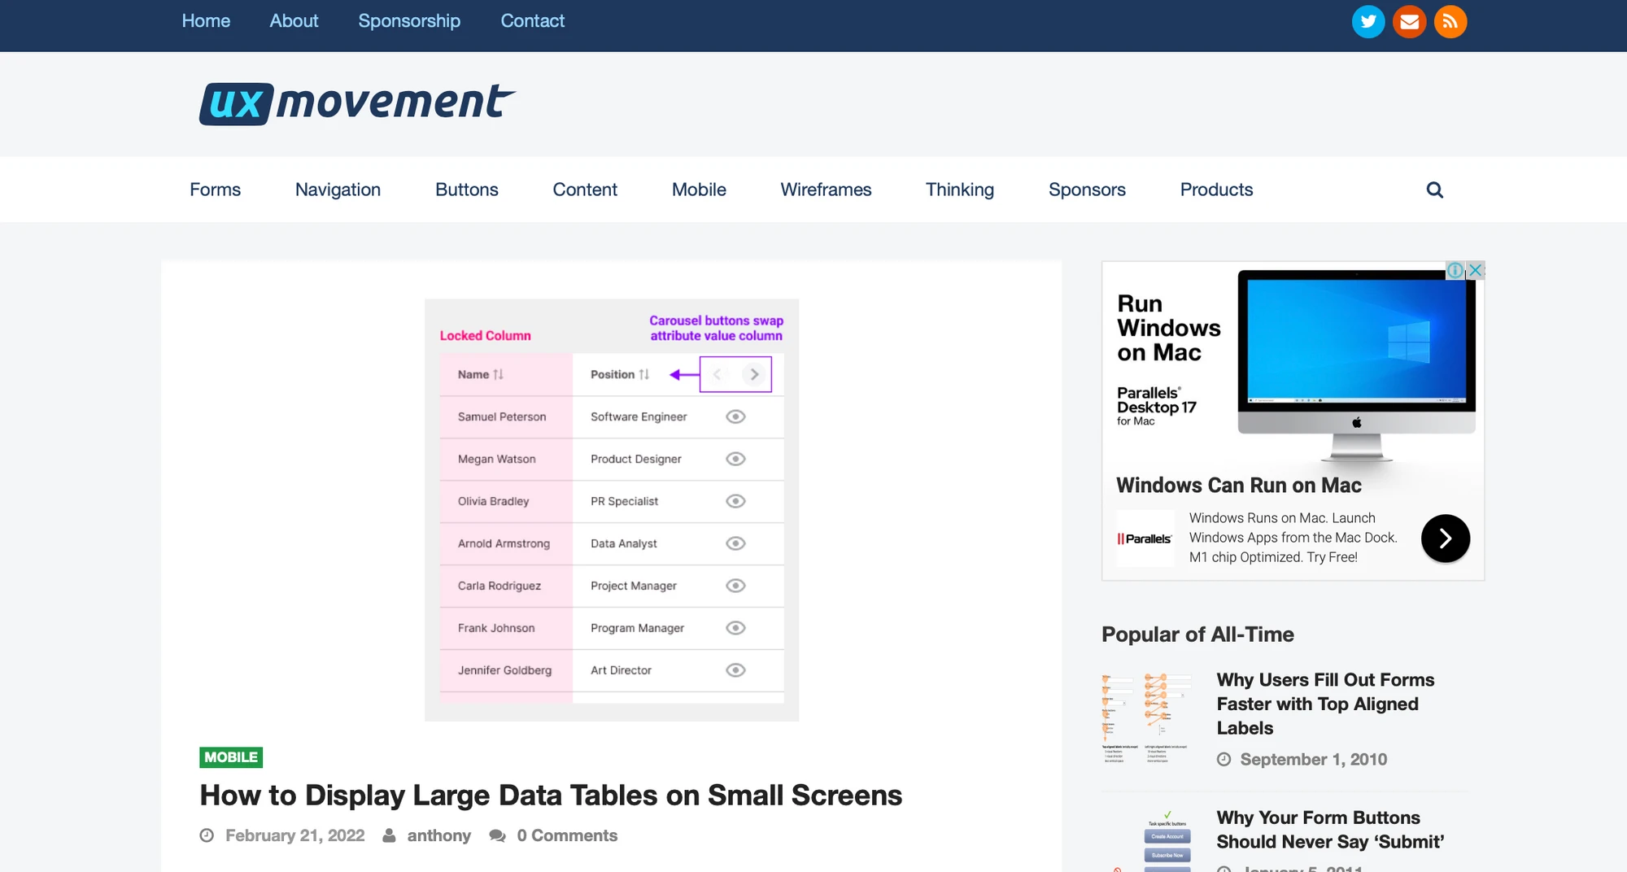This screenshot has width=1627, height=872.
Task: Open the top-aligned labels article thumbnail
Action: point(1147,717)
